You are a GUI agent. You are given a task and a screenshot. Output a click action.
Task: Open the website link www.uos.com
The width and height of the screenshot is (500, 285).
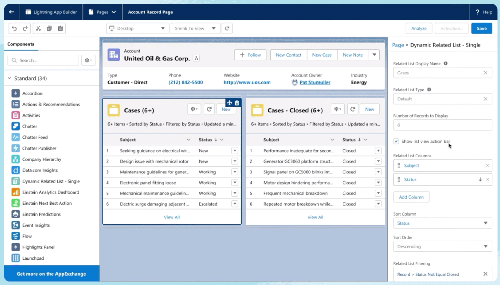(247, 82)
